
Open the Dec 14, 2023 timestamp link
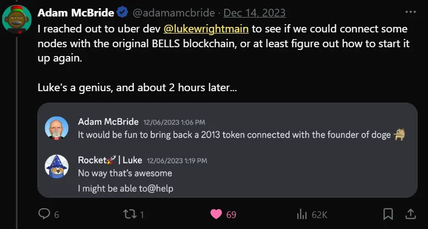pos(254,13)
